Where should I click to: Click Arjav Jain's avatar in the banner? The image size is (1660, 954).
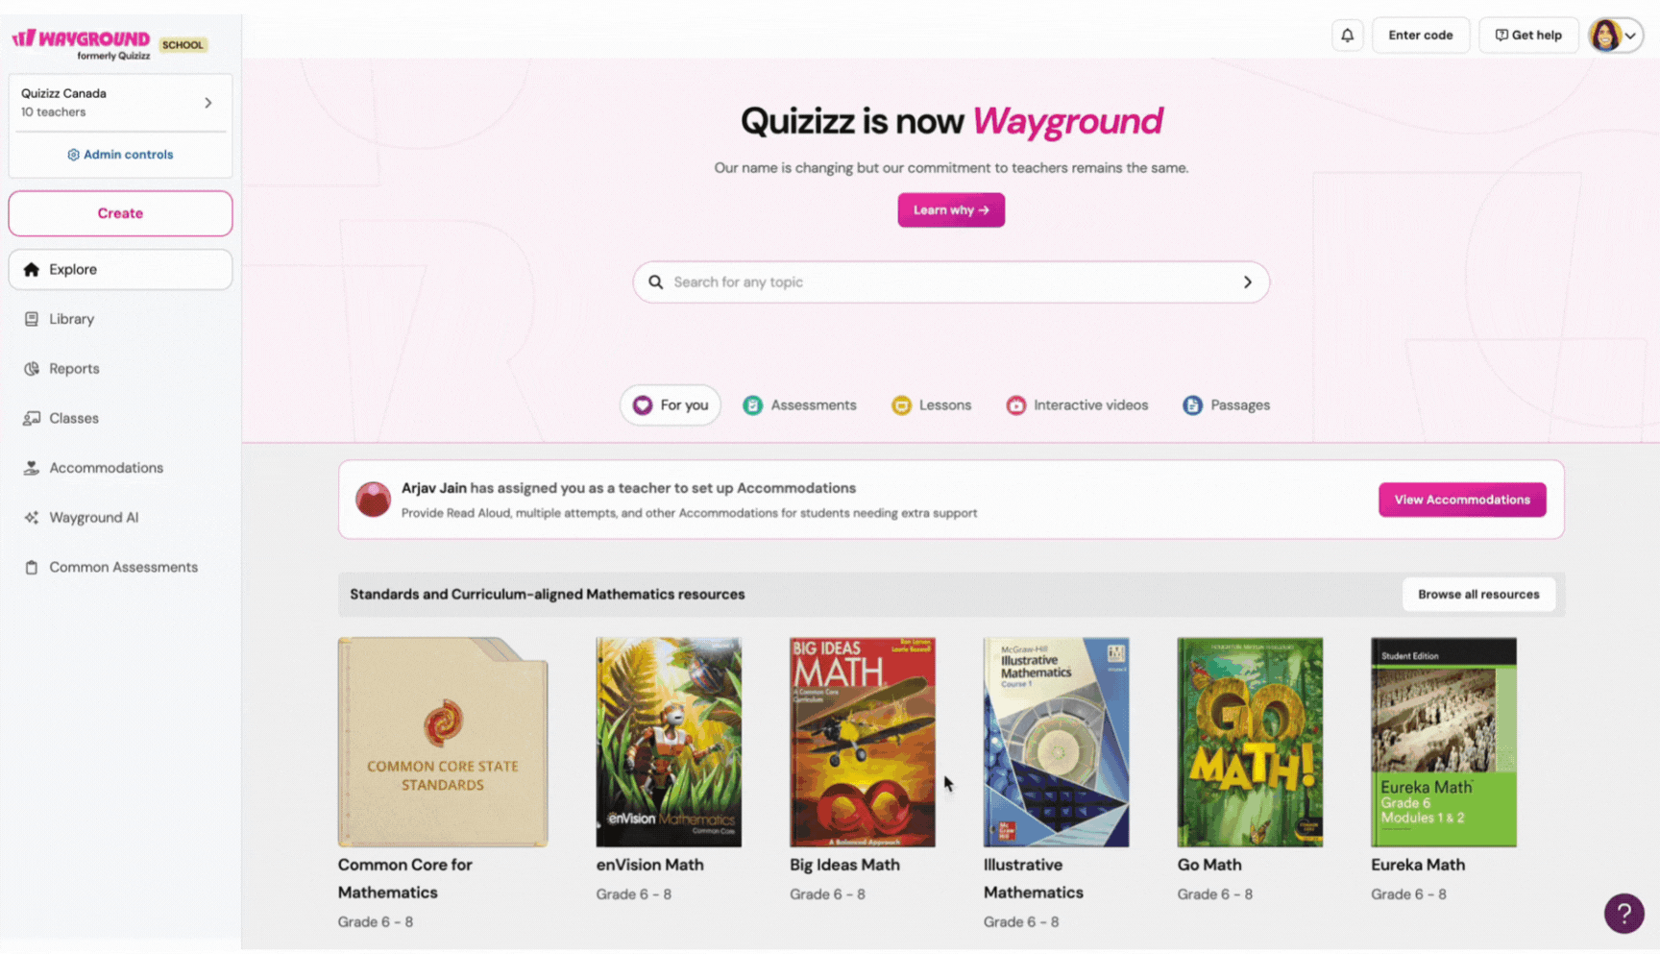(373, 500)
